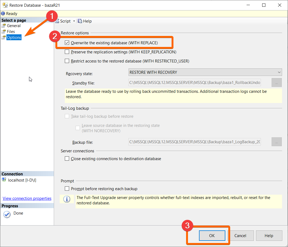Viewport: 288px width, 247px height.
Task: Check Take tail-log backup before restore
Action: click(x=67, y=116)
